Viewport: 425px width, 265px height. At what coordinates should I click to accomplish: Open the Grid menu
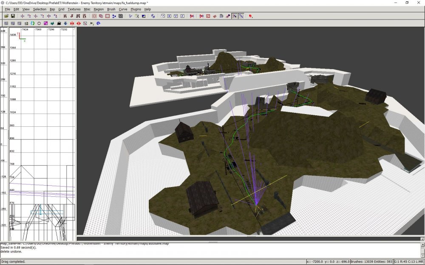click(61, 9)
